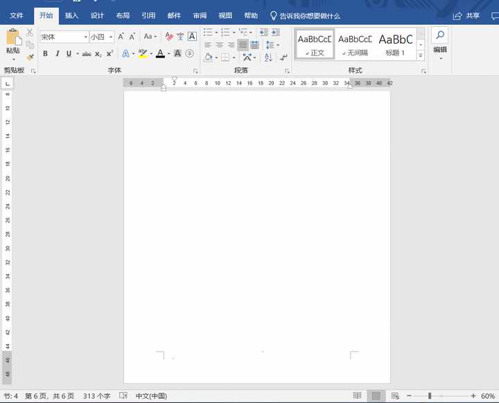Switch to the Review tab
The image size is (499, 403).
coord(200,16)
